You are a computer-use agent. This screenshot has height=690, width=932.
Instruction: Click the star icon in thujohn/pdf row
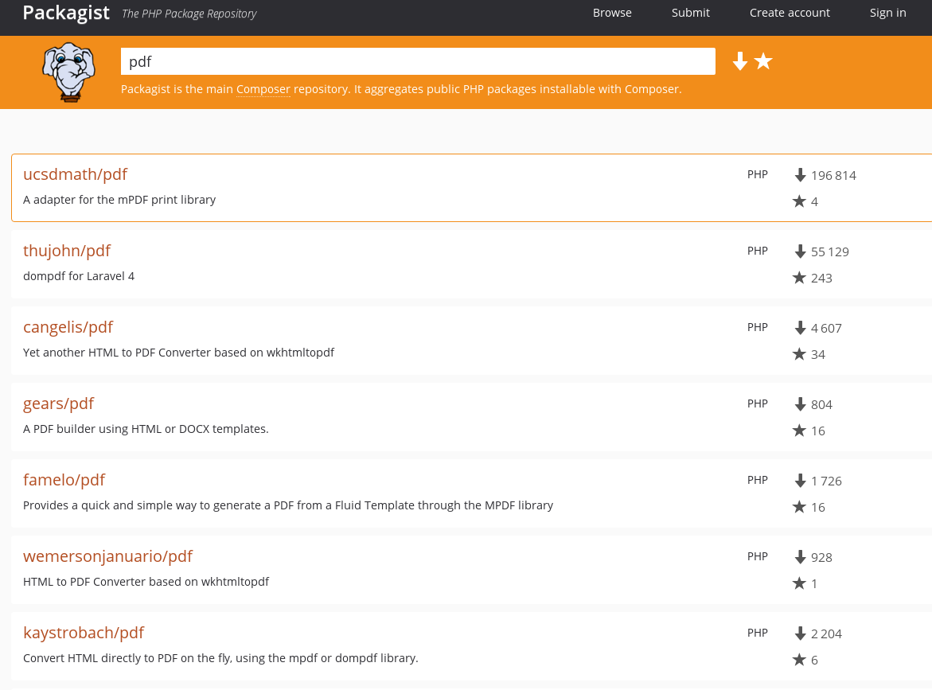click(799, 278)
